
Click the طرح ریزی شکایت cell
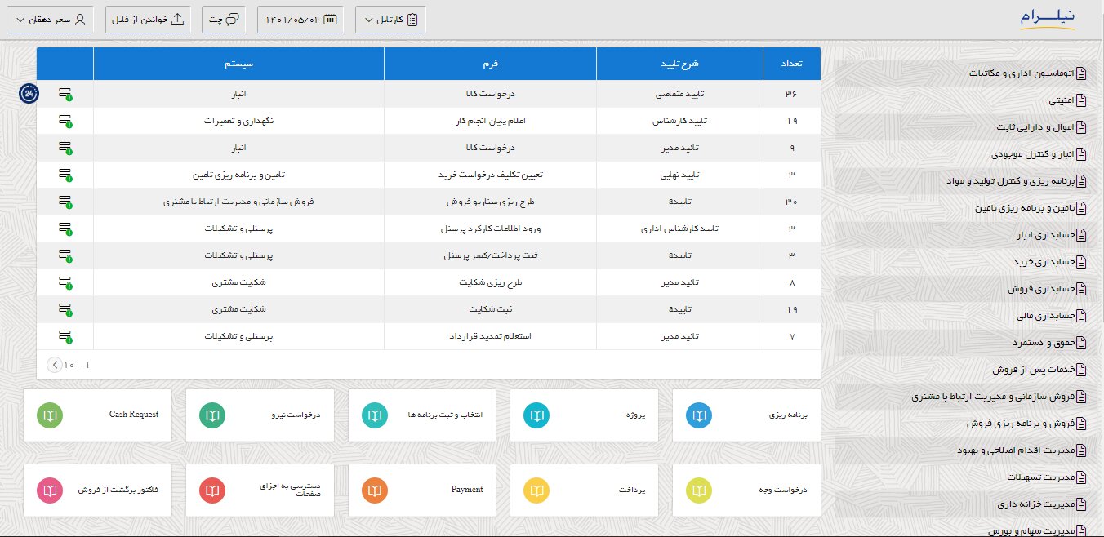pos(490,282)
